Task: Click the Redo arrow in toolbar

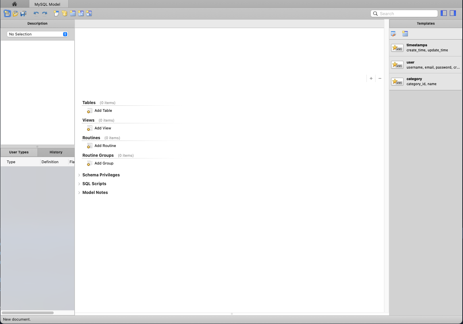Action: (x=45, y=14)
